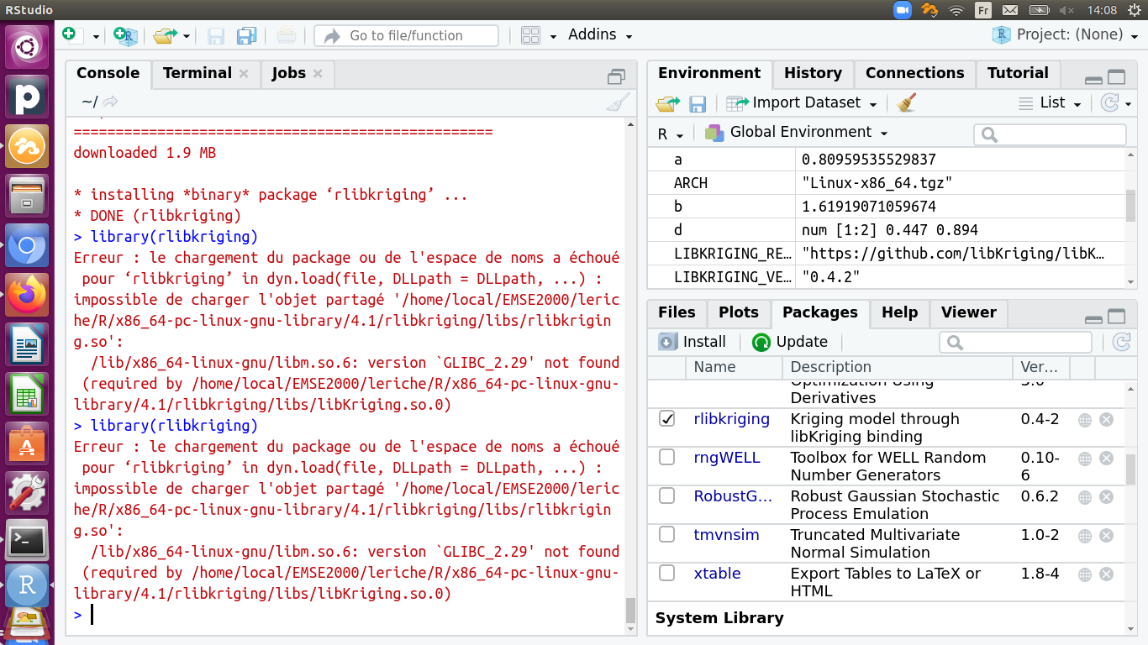Remove rlibkriging with its X icon
The width and height of the screenshot is (1148, 645).
(x=1106, y=420)
